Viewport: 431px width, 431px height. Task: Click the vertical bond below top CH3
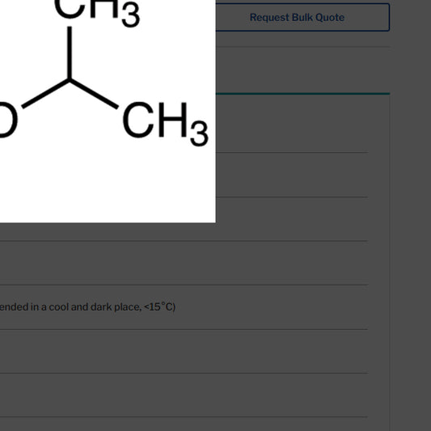pos(70,53)
